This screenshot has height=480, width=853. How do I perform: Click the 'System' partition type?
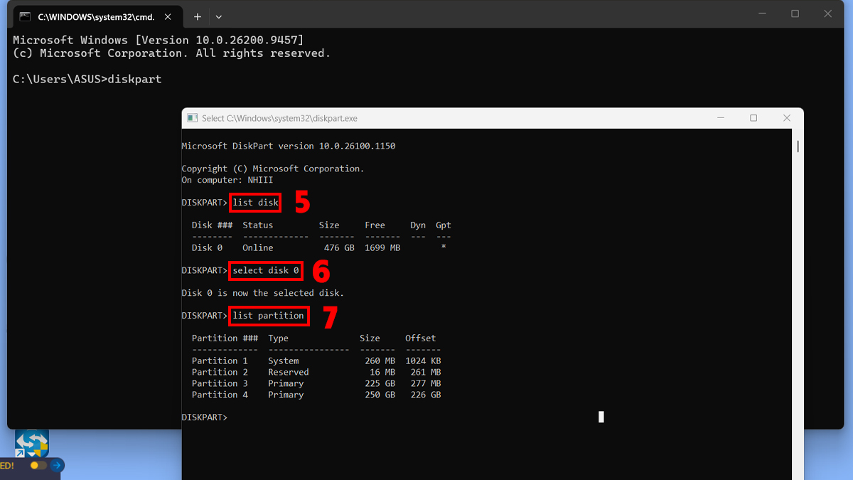pyautogui.click(x=284, y=361)
